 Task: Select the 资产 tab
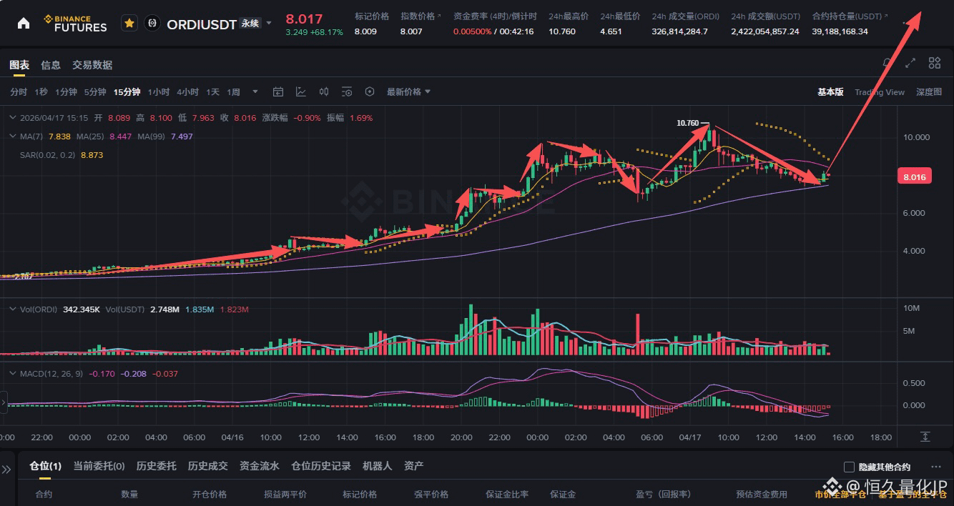[x=413, y=466]
